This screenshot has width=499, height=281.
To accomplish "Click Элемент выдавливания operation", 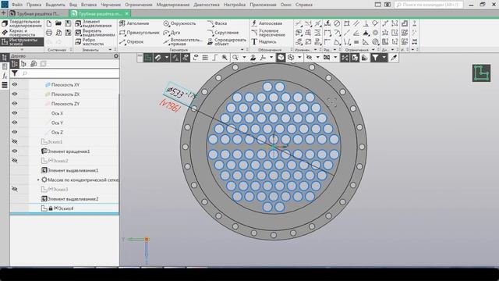I will coord(94,23).
